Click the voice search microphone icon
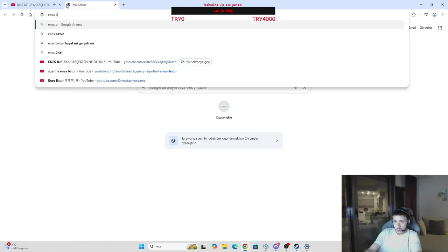The width and height of the screenshot is (448, 252). 296,87
